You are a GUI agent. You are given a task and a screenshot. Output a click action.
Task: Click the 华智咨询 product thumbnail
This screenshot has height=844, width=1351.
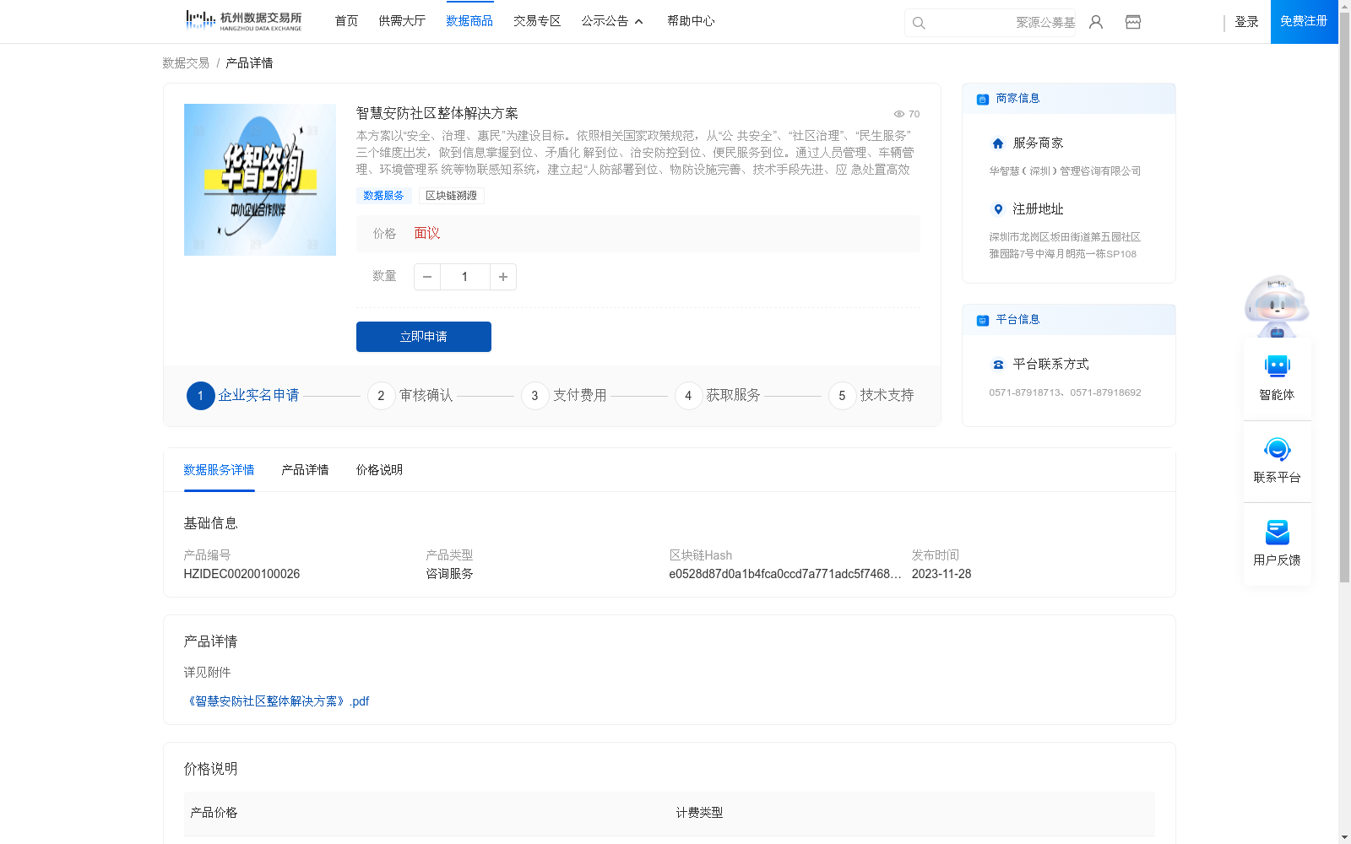(260, 180)
